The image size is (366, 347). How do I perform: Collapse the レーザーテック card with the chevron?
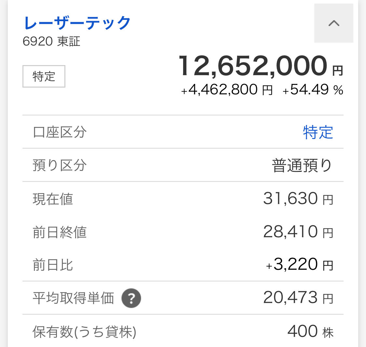pyautogui.click(x=334, y=23)
